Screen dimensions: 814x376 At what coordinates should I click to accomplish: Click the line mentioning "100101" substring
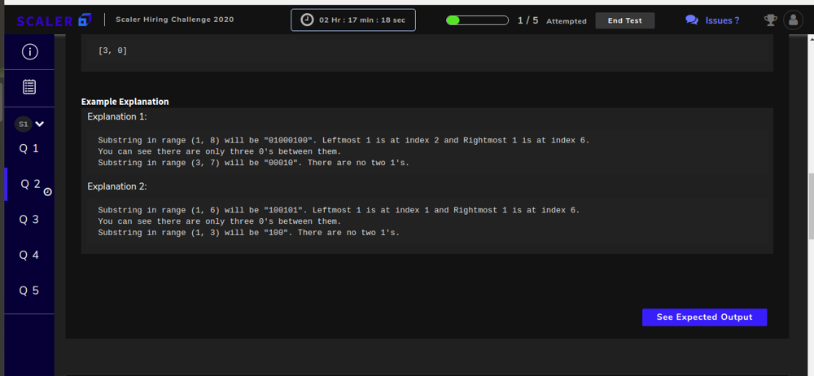coord(339,210)
